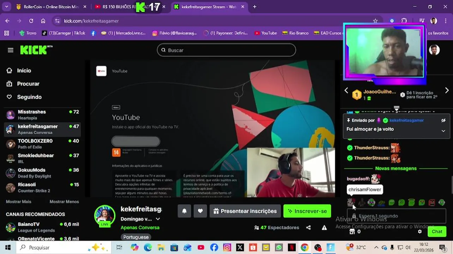Show previous leaderboard entry arrow
The height and width of the screenshot is (254, 453).
click(x=346, y=91)
